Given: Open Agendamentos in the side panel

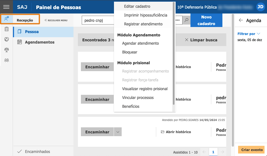Looking at the screenshot, I should tap(40, 42).
